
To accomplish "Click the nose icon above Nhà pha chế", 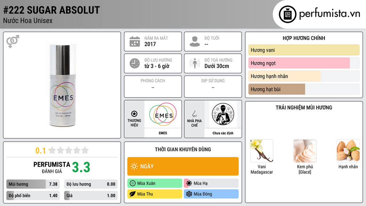I will 194,114.
